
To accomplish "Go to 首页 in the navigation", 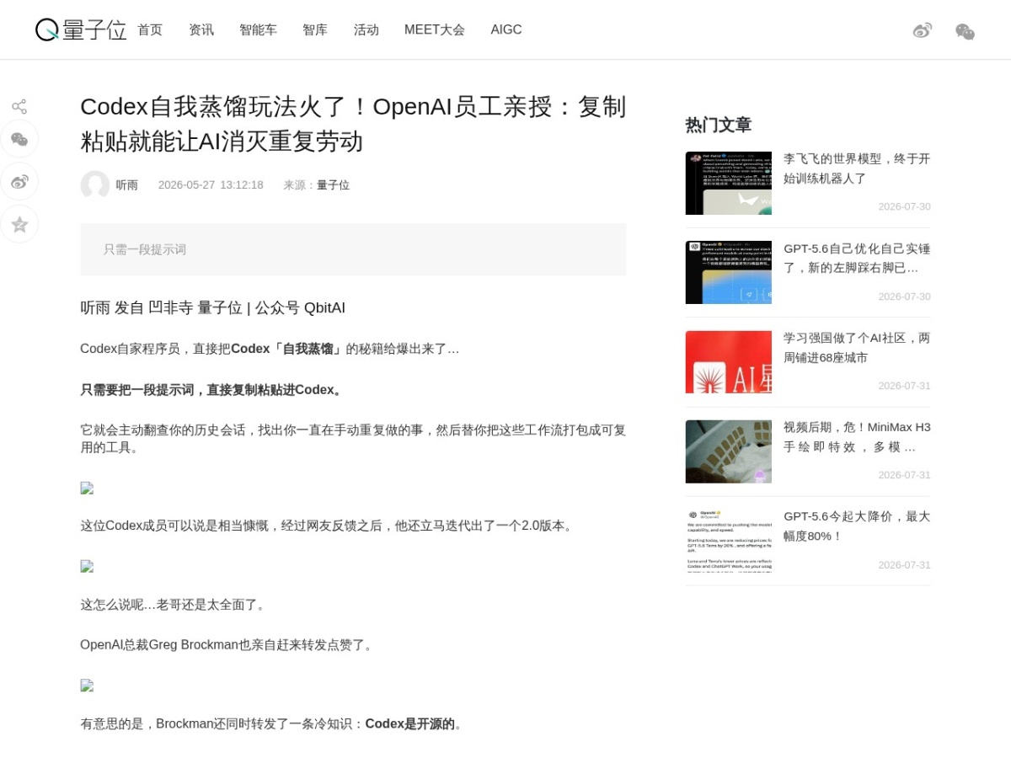I will 150,29.
